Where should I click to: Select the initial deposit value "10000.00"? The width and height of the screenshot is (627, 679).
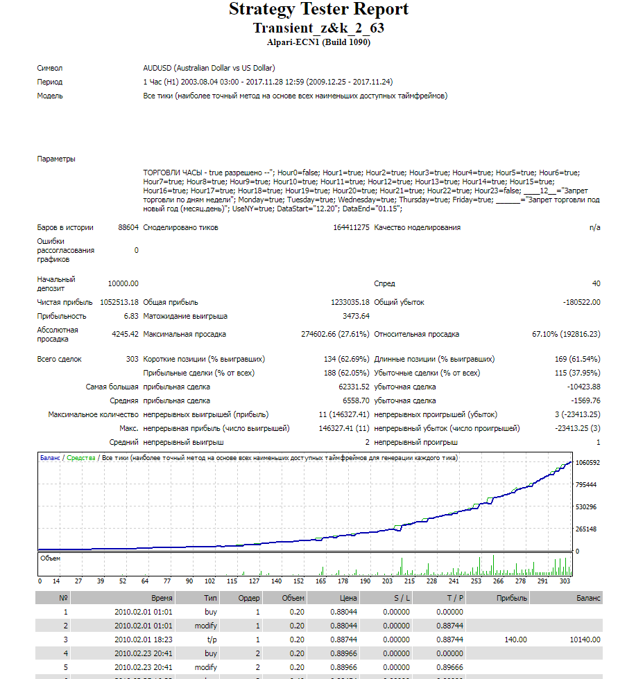[x=123, y=283]
